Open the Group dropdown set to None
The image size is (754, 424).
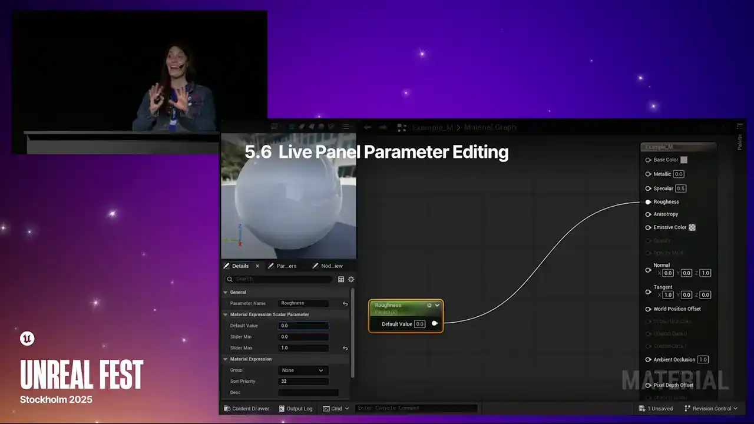click(x=303, y=370)
